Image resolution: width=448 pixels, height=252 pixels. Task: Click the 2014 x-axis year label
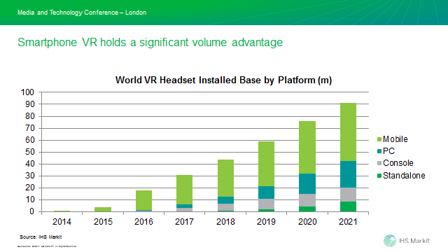(x=62, y=222)
